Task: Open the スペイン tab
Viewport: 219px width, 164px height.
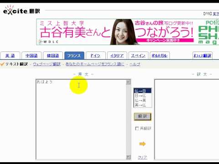Action: [x=138, y=56]
